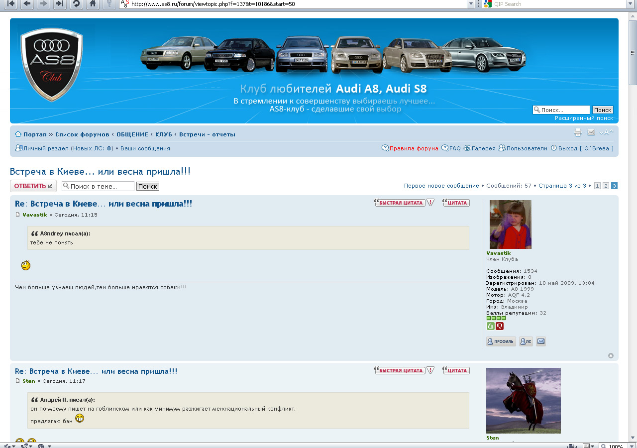The width and height of the screenshot is (637, 448).
Task: Click Vavastik's avatar image
Action: pyautogui.click(x=510, y=224)
